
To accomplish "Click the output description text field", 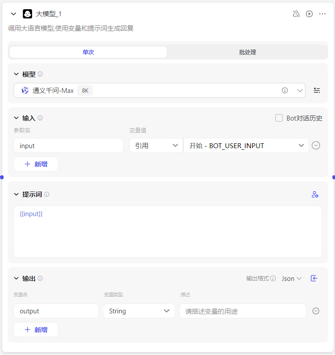I will coord(242,311).
